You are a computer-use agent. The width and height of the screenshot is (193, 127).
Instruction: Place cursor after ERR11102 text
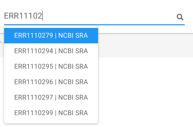click(43, 16)
